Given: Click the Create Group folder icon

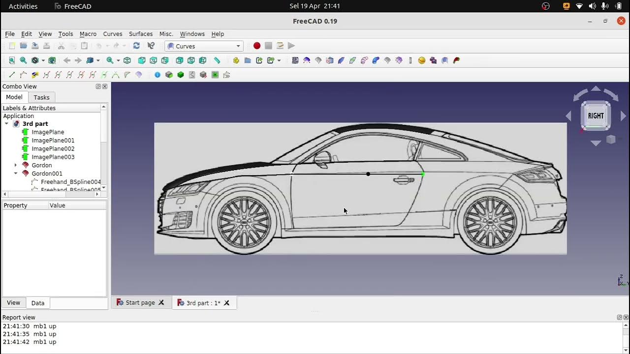Looking at the screenshot, I should [248, 60].
